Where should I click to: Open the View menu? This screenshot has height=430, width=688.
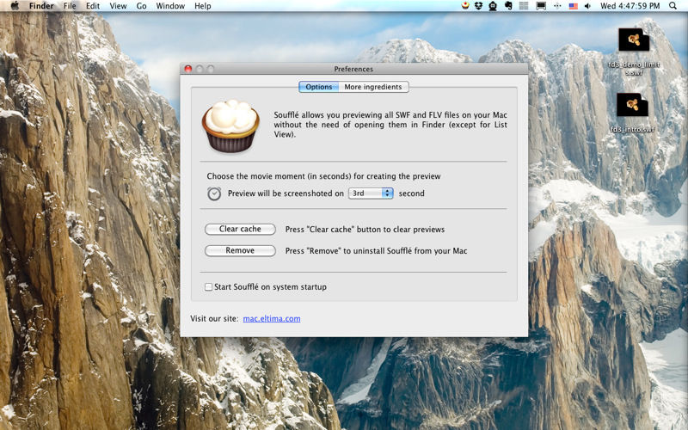tap(118, 6)
